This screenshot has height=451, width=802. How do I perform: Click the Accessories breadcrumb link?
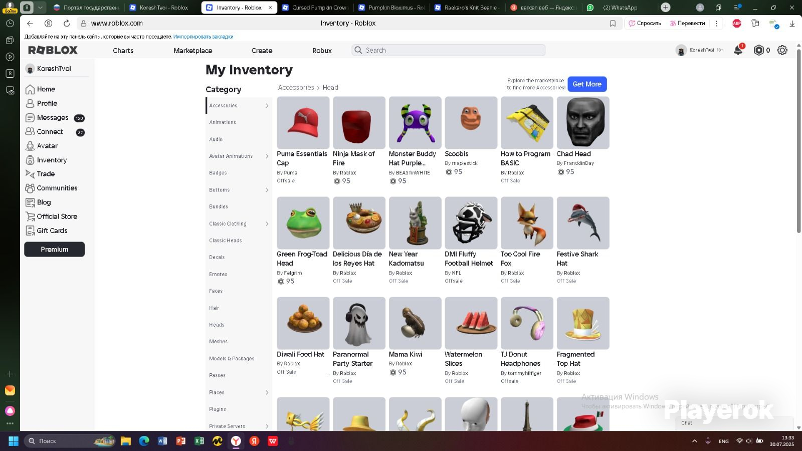point(296,88)
